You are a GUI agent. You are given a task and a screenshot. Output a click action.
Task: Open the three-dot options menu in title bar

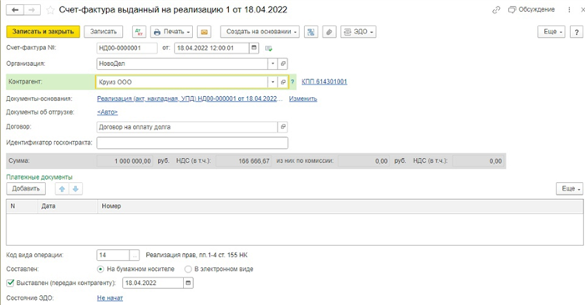click(569, 10)
